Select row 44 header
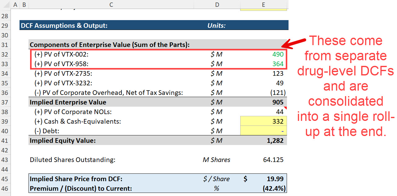The height and width of the screenshot is (196, 397). tap(5, 169)
